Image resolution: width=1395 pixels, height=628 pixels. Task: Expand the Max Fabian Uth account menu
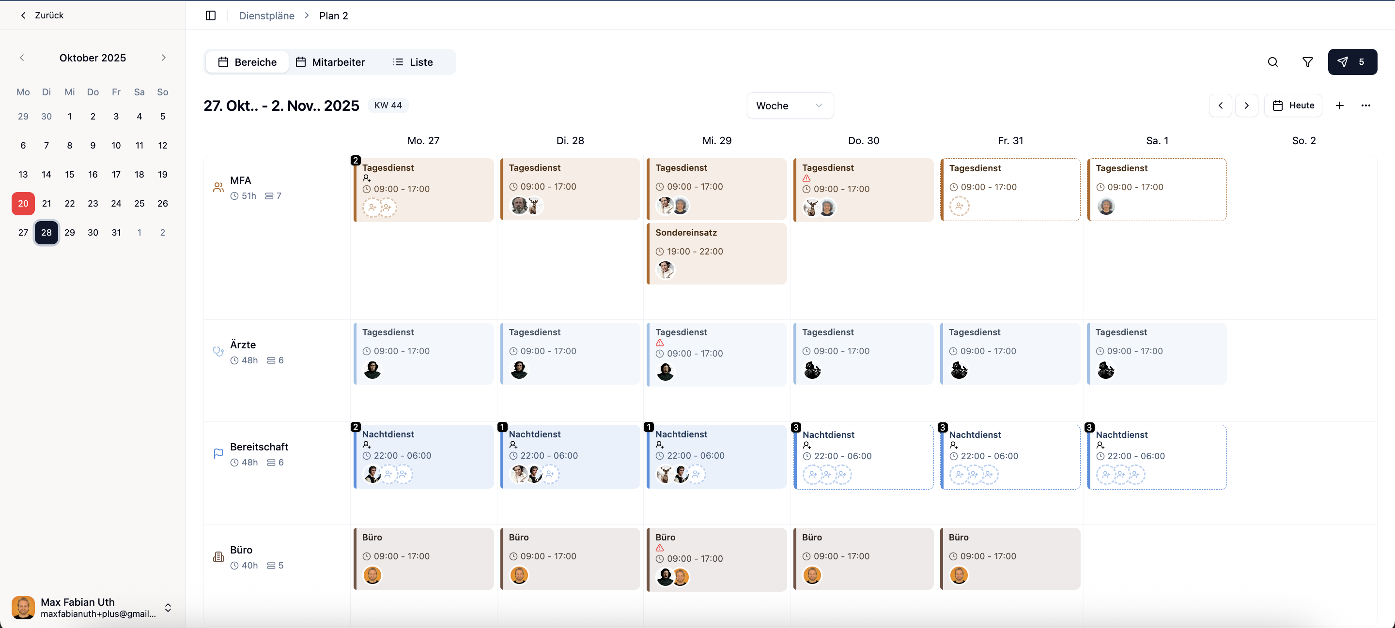pos(168,608)
